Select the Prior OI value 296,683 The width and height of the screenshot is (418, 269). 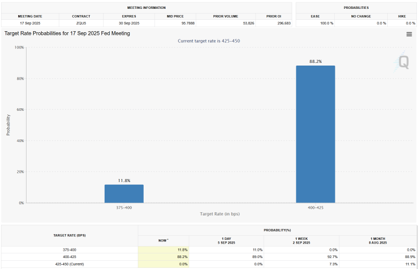(276, 23)
